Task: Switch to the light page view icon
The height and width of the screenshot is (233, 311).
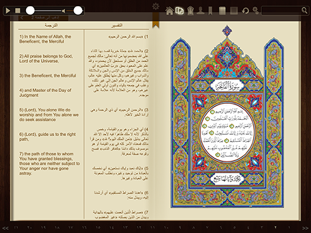Action: [x=222, y=11]
